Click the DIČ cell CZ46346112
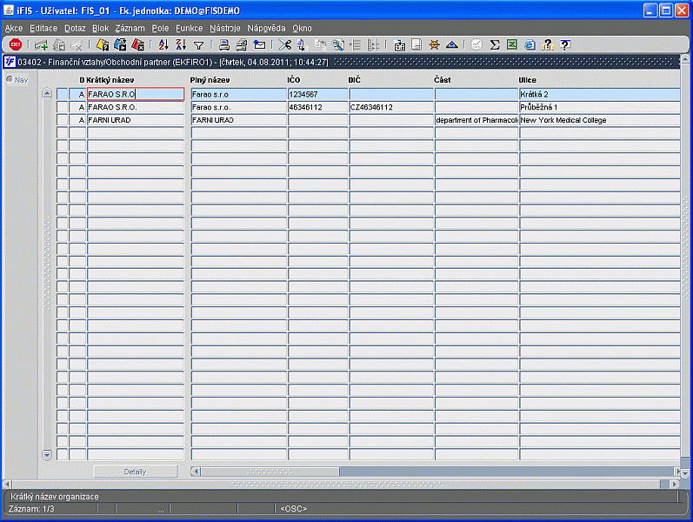 (x=391, y=107)
